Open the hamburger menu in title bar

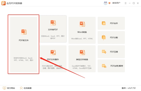tap(125, 3)
